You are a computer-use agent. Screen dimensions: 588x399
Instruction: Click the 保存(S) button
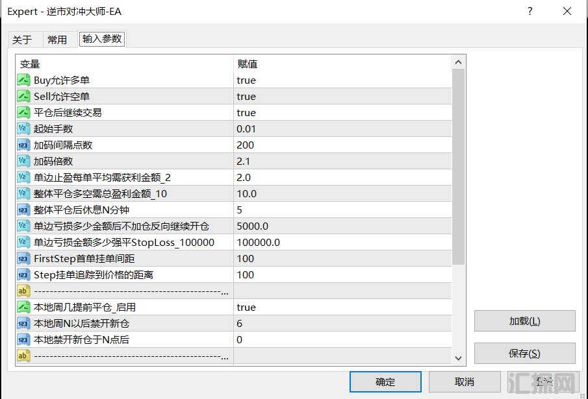click(524, 354)
